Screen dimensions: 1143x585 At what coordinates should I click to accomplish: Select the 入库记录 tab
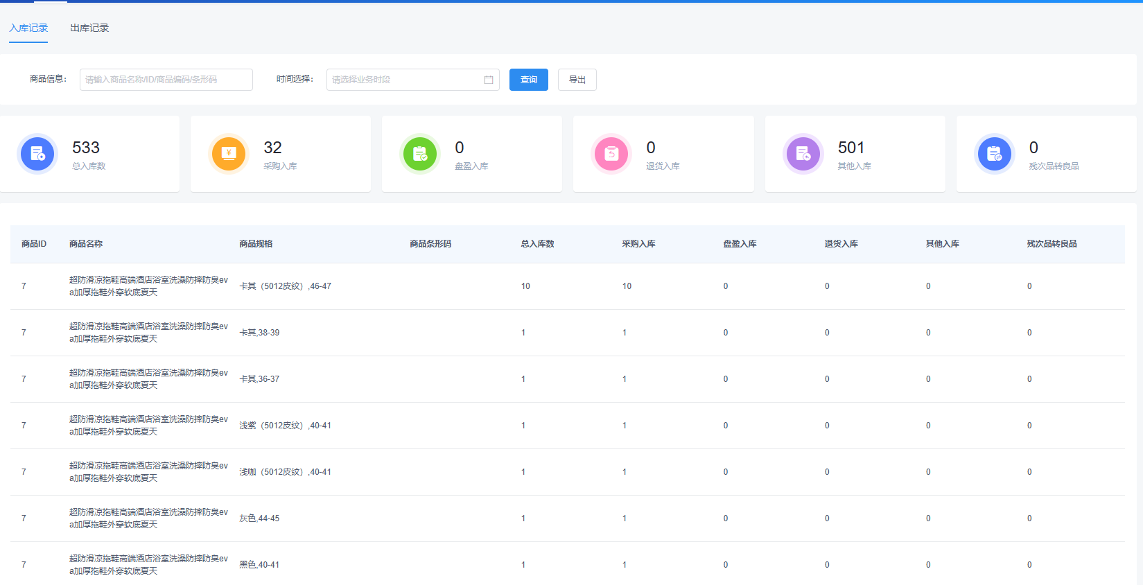coord(28,28)
